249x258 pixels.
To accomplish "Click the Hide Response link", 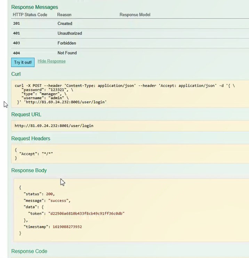I will (51, 61).
